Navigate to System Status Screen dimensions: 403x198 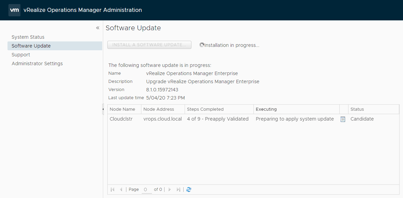pyautogui.click(x=28, y=37)
